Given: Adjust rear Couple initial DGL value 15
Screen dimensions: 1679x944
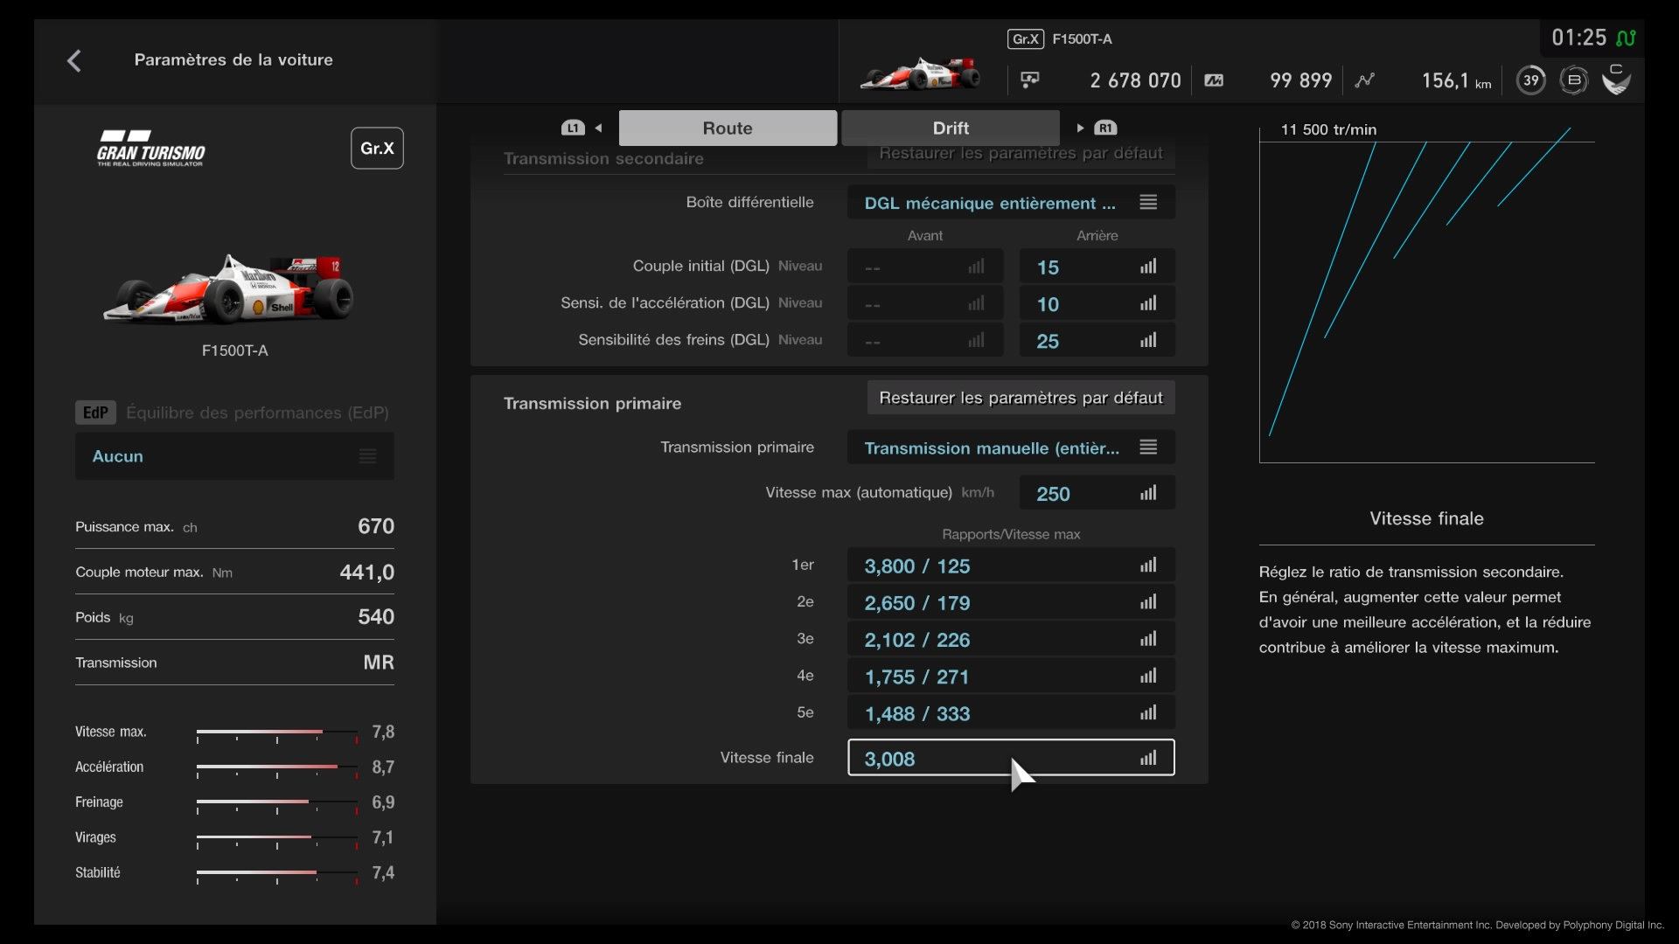Looking at the screenshot, I should (x=1097, y=267).
